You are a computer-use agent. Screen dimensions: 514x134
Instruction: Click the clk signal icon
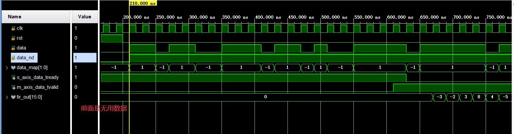(x=13, y=29)
